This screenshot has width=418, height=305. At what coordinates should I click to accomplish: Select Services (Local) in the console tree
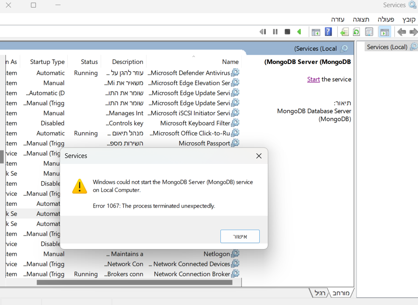point(387,47)
